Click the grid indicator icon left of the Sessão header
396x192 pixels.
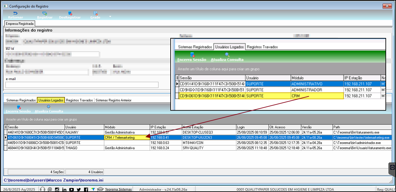[x=5, y=127]
